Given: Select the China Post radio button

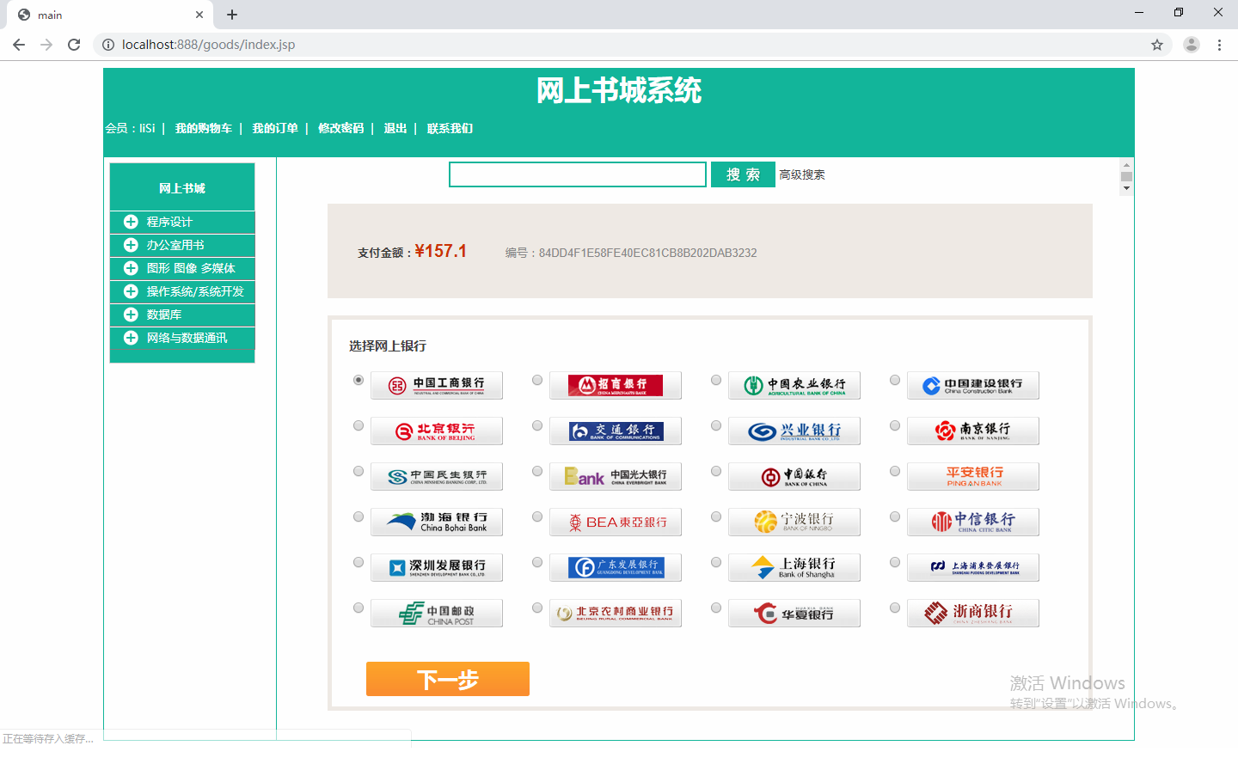Looking at the screenshot, I should click(x=359, y=608).
